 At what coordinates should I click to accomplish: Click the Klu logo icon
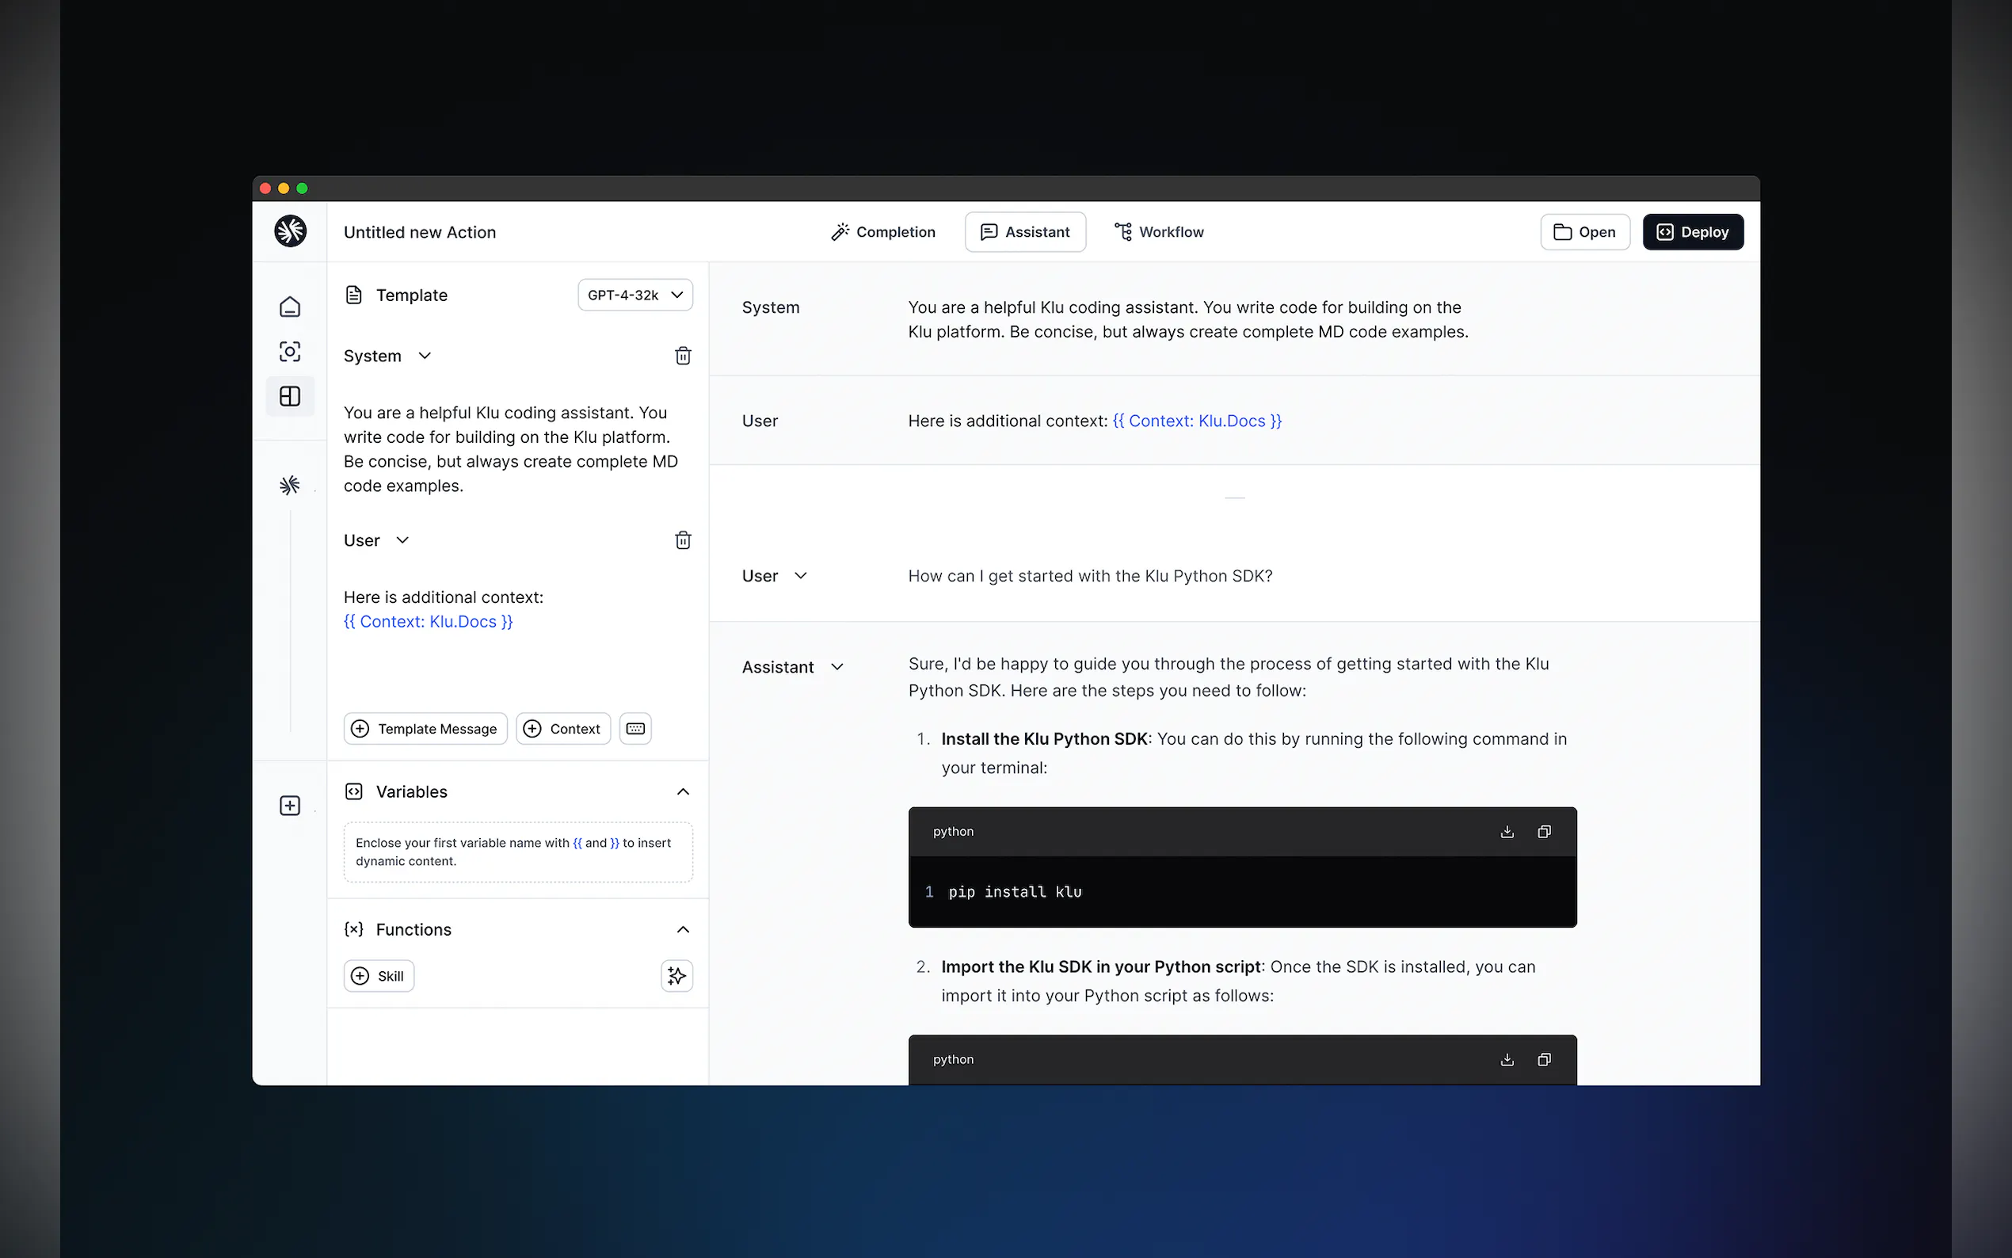(289, 231)
